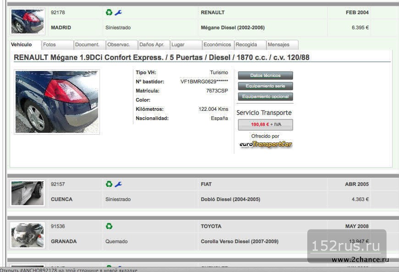This screenshot has width=399, height=272.
Task: Click listing number 92157
Action: pyautogui.click(x=58, y=184)
